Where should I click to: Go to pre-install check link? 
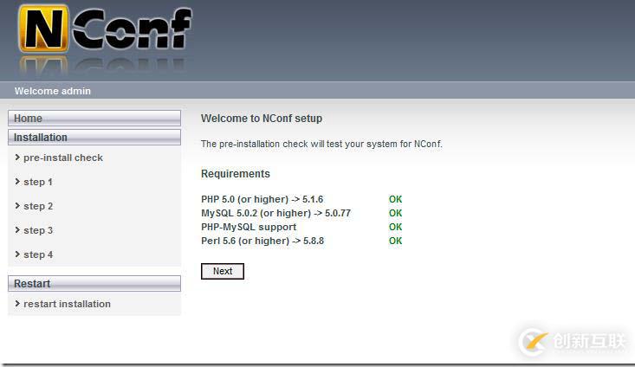[62, 158]
